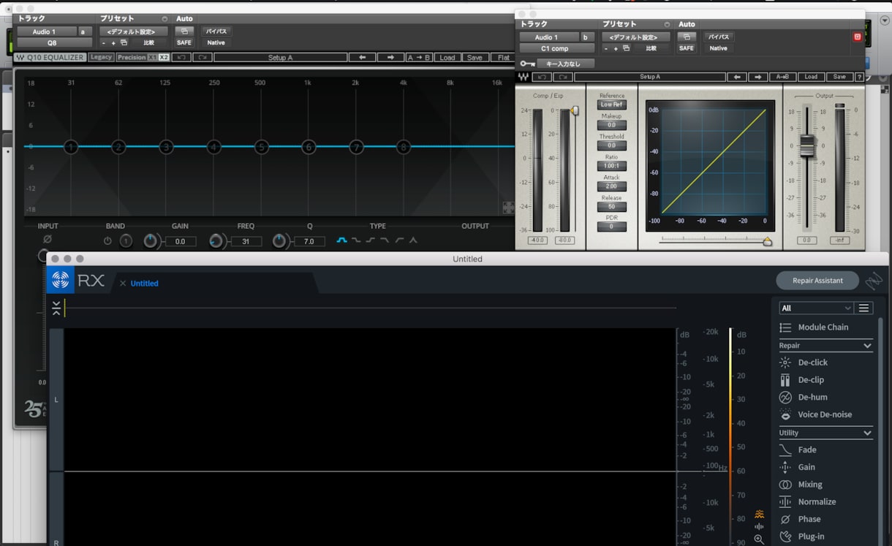Open the Normalize utility module

[x=817, y=501]
